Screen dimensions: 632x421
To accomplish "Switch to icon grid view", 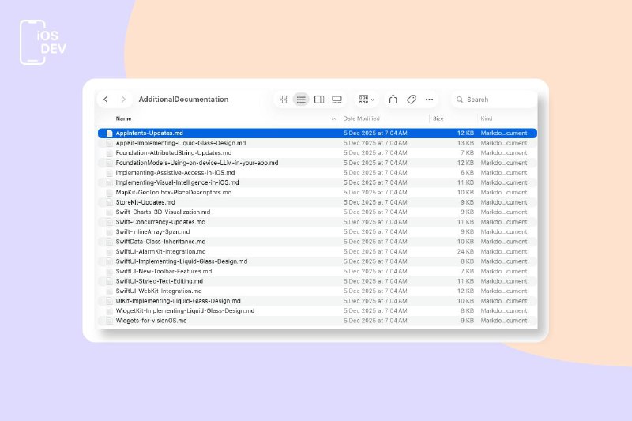I will (284, 100).
